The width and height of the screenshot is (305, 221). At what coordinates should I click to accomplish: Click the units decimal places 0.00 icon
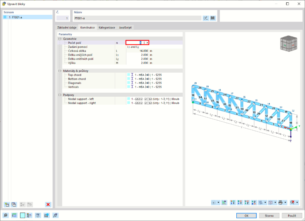(14, 215)
